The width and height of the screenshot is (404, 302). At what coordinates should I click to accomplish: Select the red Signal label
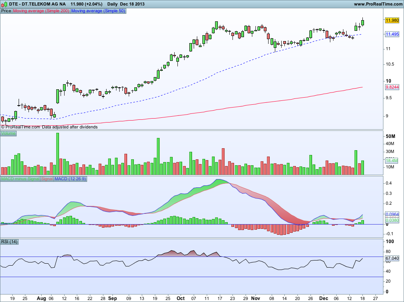pos(47,179)
